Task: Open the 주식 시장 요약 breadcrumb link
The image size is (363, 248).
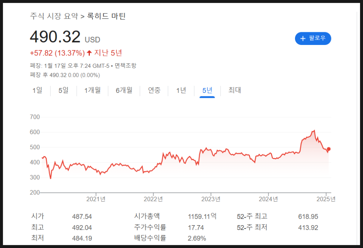Action: [x=54, y=16]
